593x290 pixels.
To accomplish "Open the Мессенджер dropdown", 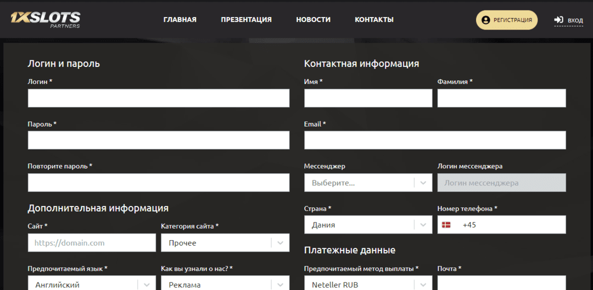I will coord(368,183).
